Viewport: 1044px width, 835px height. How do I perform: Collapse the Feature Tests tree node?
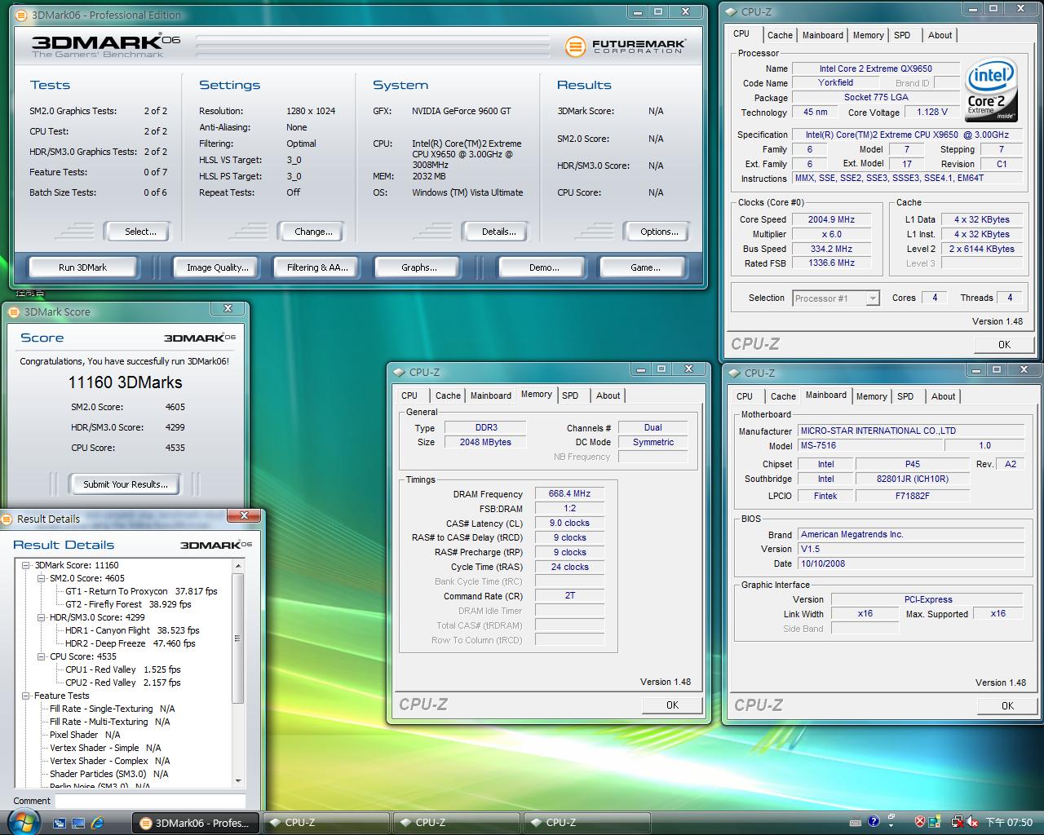pos(26,696)
